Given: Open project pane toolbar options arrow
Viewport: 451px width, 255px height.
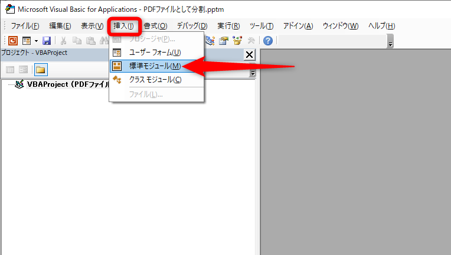Looking at the screenshot, I should [253, 70].
